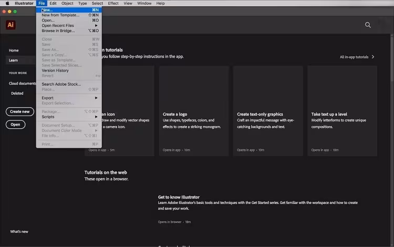This screenshot has width=394, height=247.
Task: Expand the Open Recent Files submenu
Action: [x=69, y=25]
